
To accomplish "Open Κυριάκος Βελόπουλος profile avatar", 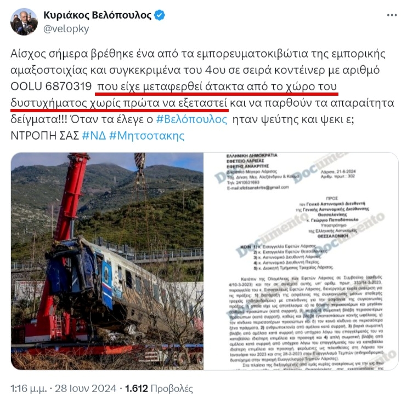I will click(x=24, y=22).
